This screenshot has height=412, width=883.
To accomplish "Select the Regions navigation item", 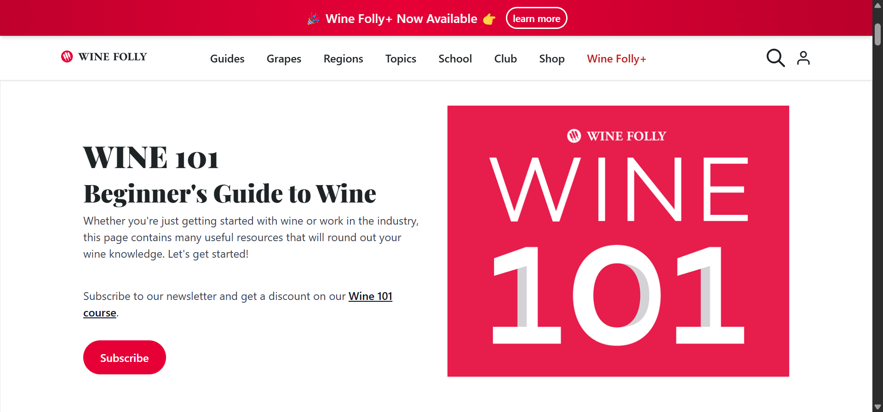I will (343, 58).
